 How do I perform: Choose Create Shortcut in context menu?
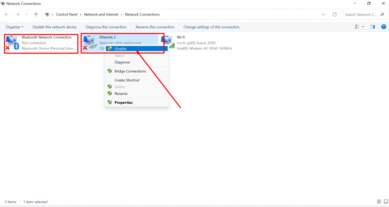(137, 80)
